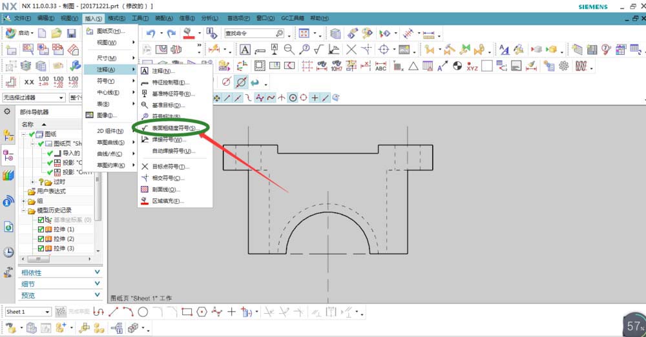The height and width of the screenshot is (337, 646).
Task: Click the Undo arrow icon
Action: [x=151, y=34]
